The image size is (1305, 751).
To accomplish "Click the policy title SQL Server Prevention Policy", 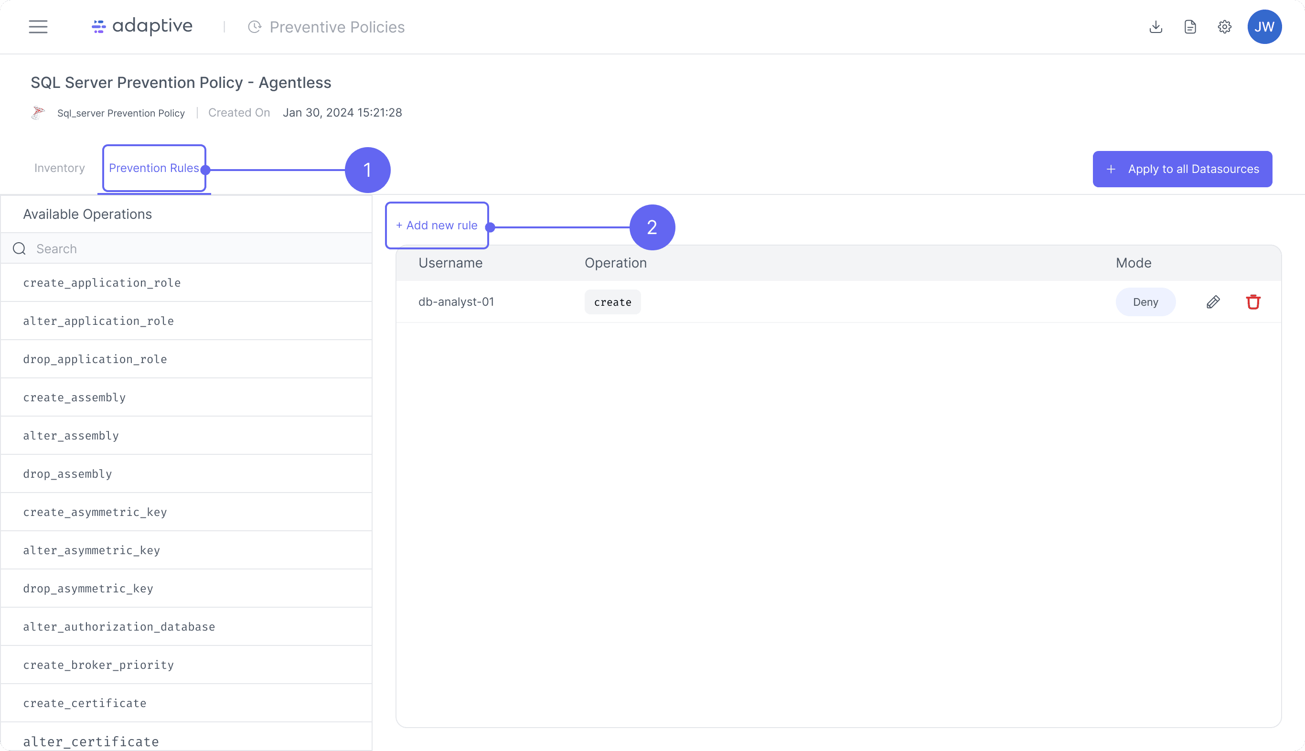I will [181, 83].
